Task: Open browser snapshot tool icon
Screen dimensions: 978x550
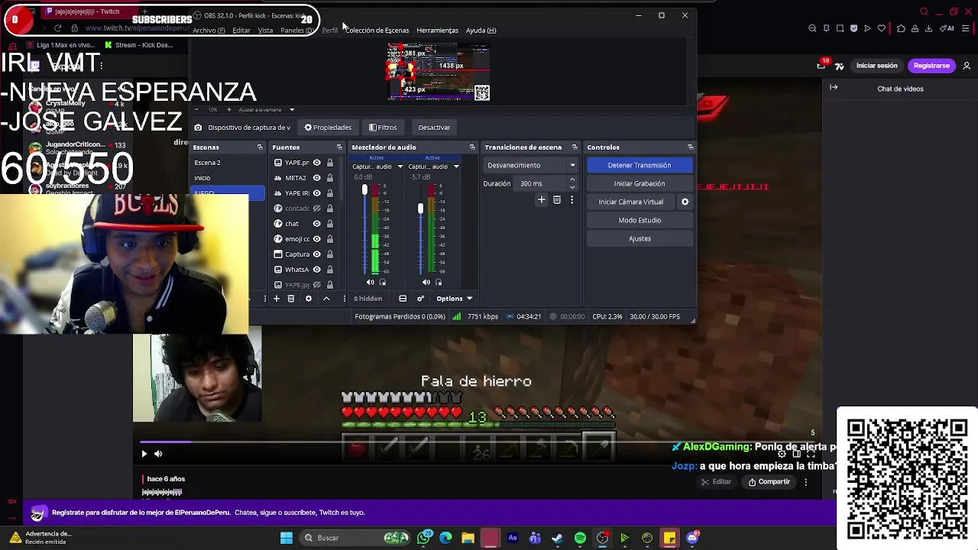Action: click(840, 29)
